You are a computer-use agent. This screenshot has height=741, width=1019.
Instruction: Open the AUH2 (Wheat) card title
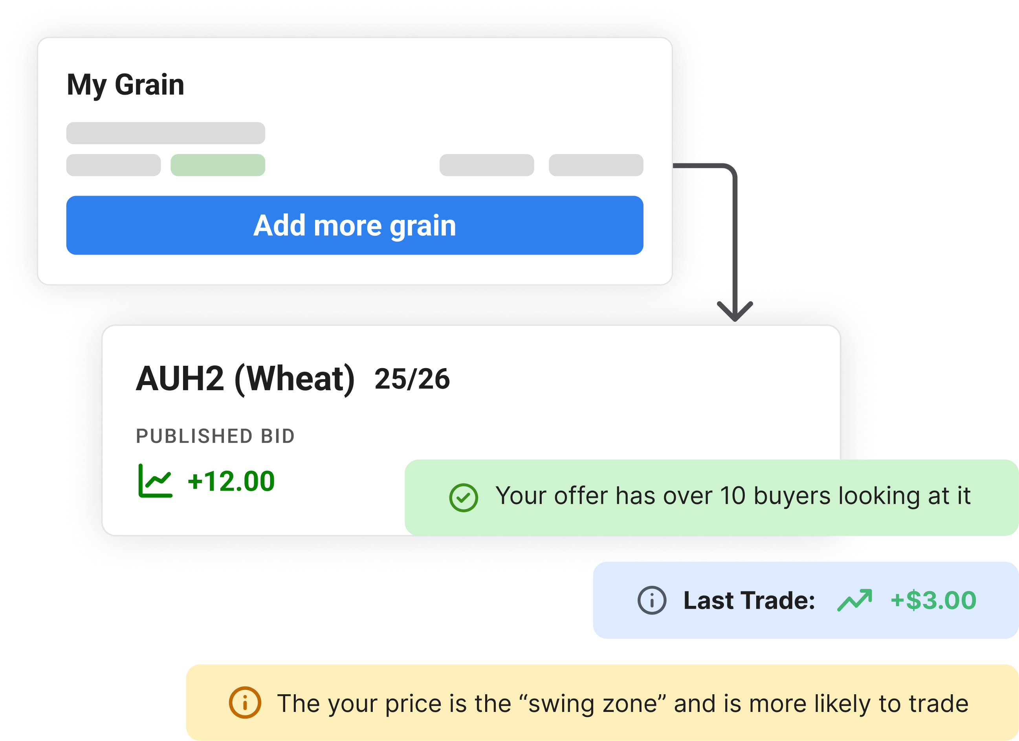245,379
